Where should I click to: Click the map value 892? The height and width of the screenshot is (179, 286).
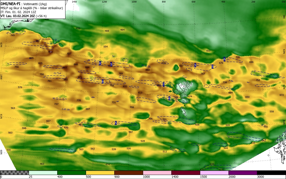coord(37,41)
